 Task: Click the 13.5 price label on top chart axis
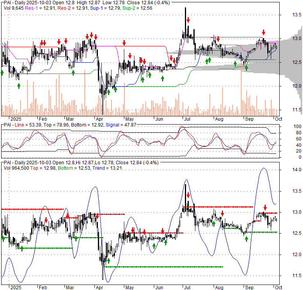tap(296, 15)
